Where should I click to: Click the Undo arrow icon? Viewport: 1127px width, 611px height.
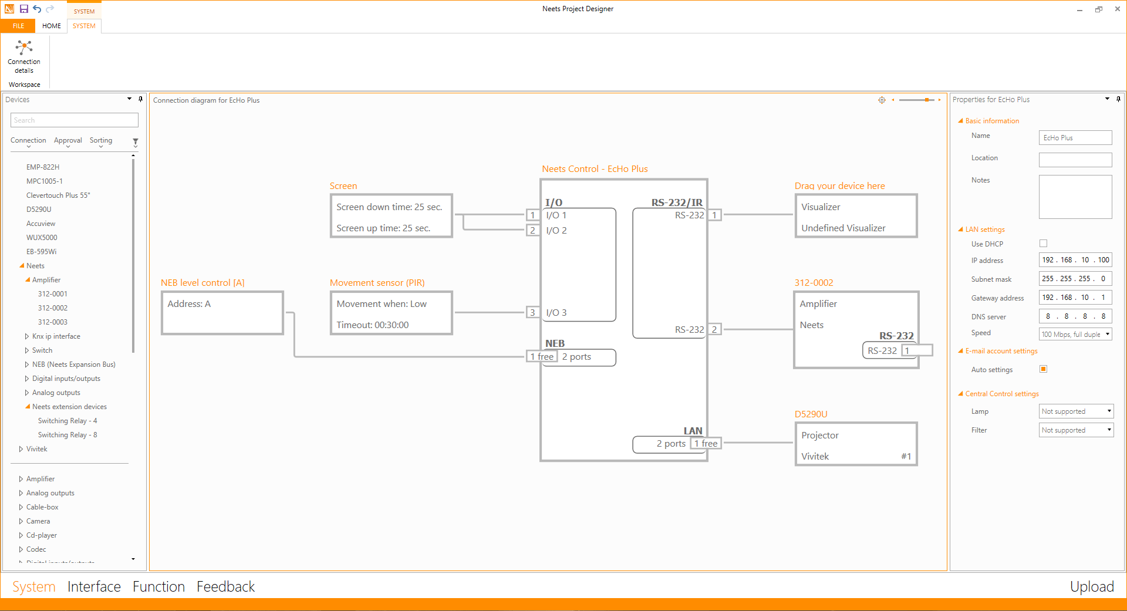click(37, 9)
